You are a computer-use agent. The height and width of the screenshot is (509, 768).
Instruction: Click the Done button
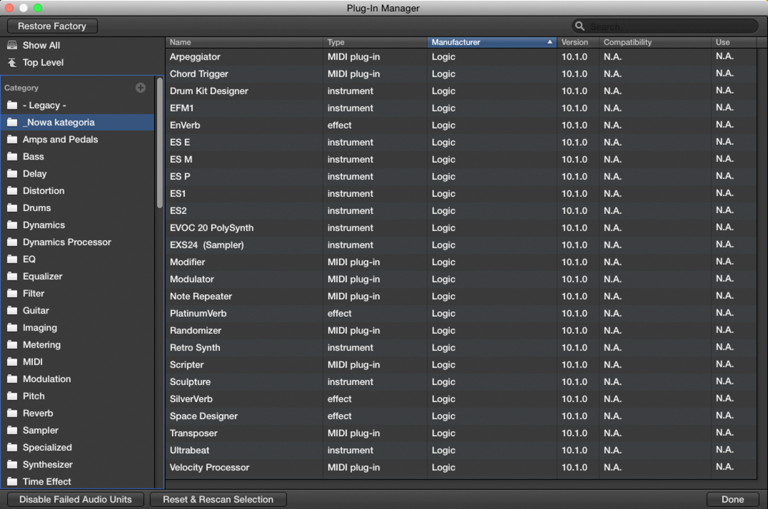733,499
